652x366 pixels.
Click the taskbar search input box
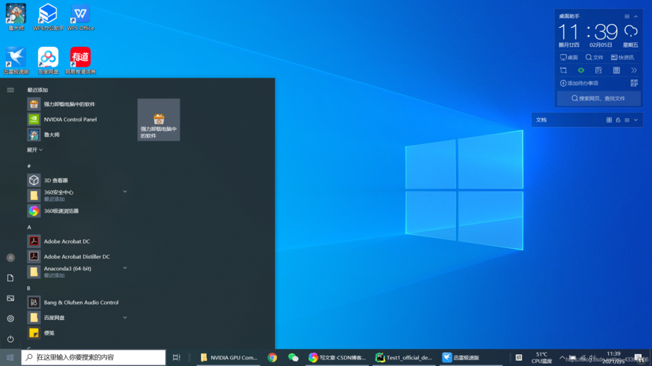pos(95,357)
